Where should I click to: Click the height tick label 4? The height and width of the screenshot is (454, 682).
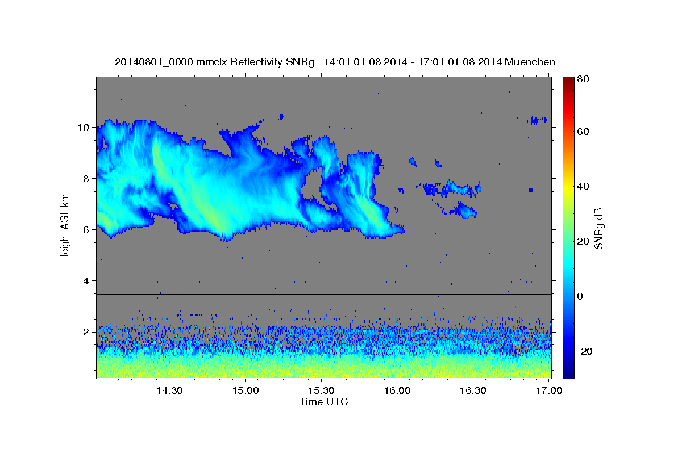pyautogui.click(x=86, y=281)
